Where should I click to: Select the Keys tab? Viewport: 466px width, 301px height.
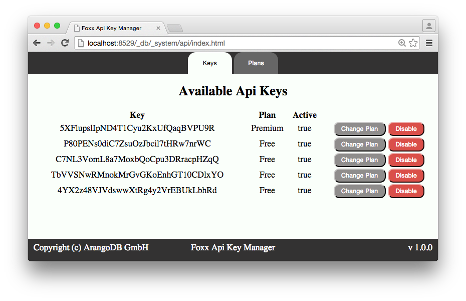[x=209, y=63]
